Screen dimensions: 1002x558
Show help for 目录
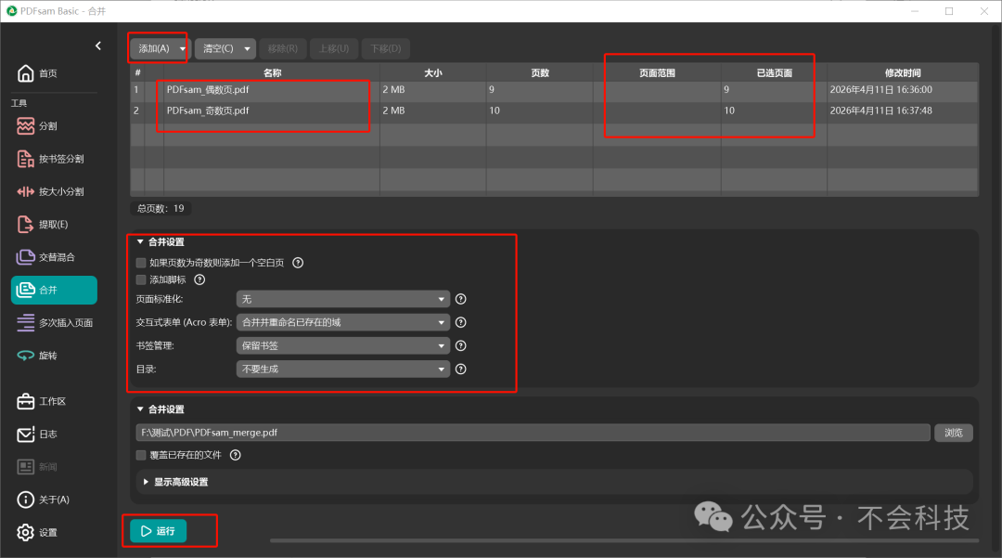(x=461, y=369)
